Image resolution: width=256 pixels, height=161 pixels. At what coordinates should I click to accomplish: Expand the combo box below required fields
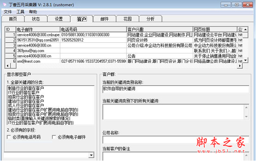[x=91, y=155]
